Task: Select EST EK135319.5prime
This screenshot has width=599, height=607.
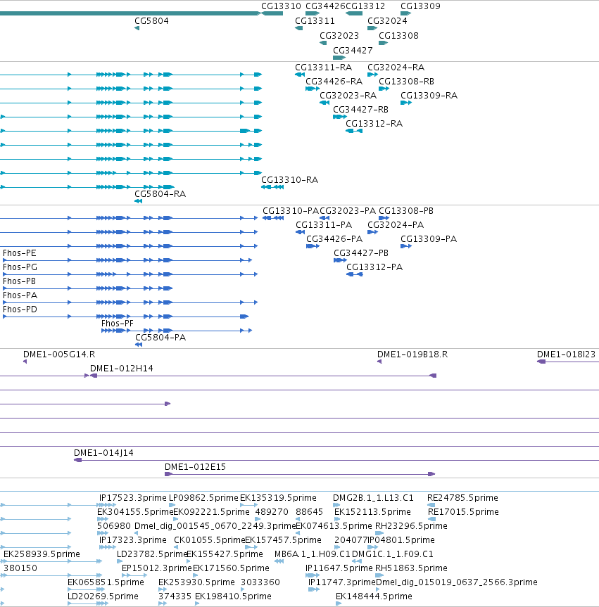Action: tap(278, 498)
